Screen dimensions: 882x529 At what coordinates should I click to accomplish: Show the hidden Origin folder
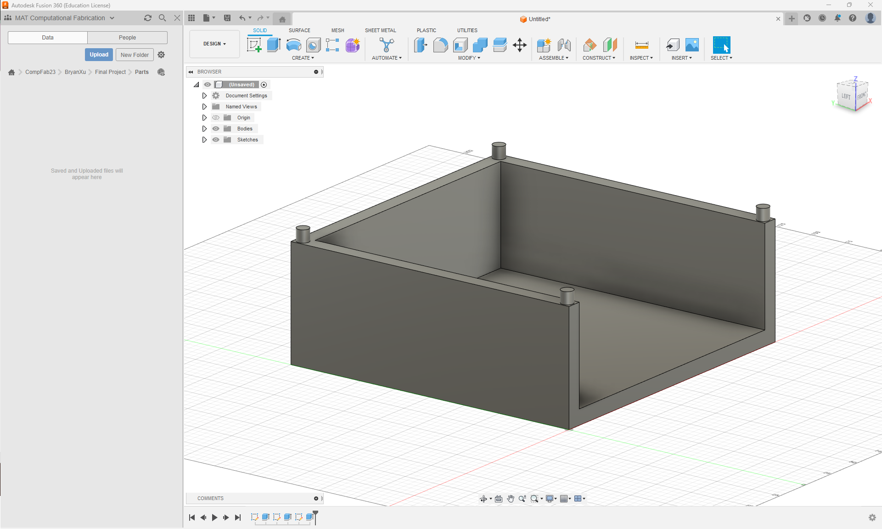point(216,118)
